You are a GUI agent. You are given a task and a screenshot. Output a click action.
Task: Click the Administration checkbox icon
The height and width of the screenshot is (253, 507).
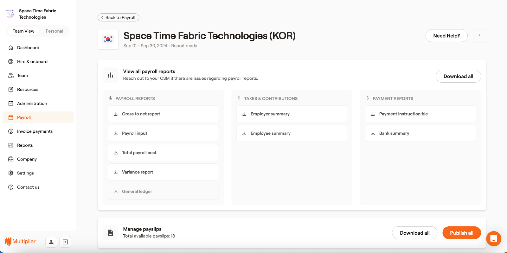11,103
